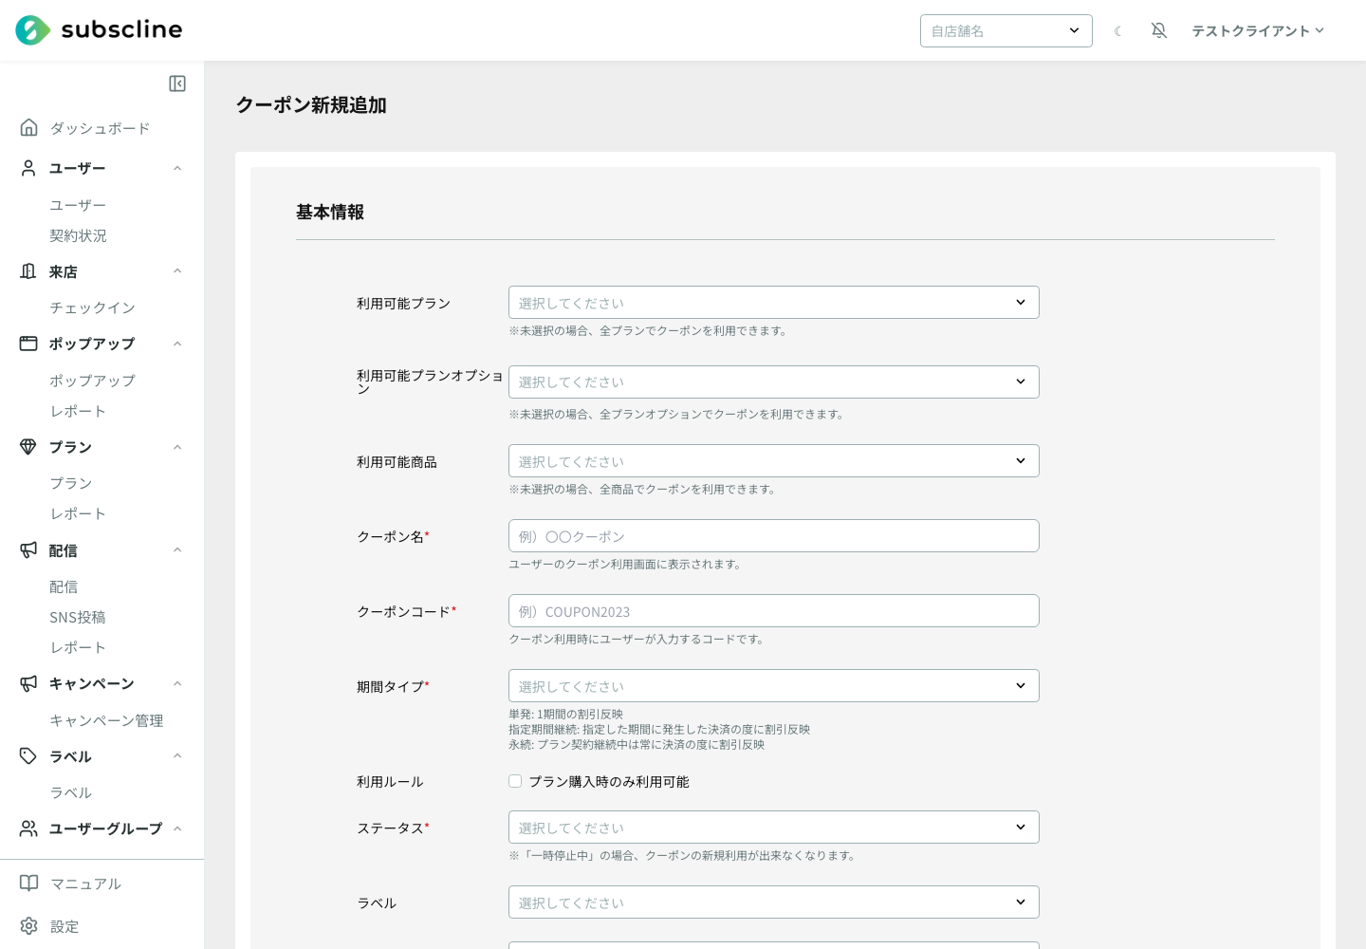1366x949 pixels.
Task: Open レポート under SNS投稿
Action: [x=78, y=647]
